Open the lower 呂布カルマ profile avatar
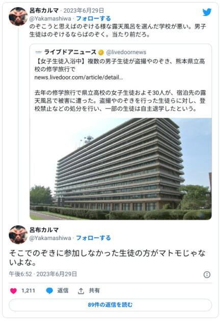Screen dimensions: 220x321 pyautogui.click(x=18, y=234)
